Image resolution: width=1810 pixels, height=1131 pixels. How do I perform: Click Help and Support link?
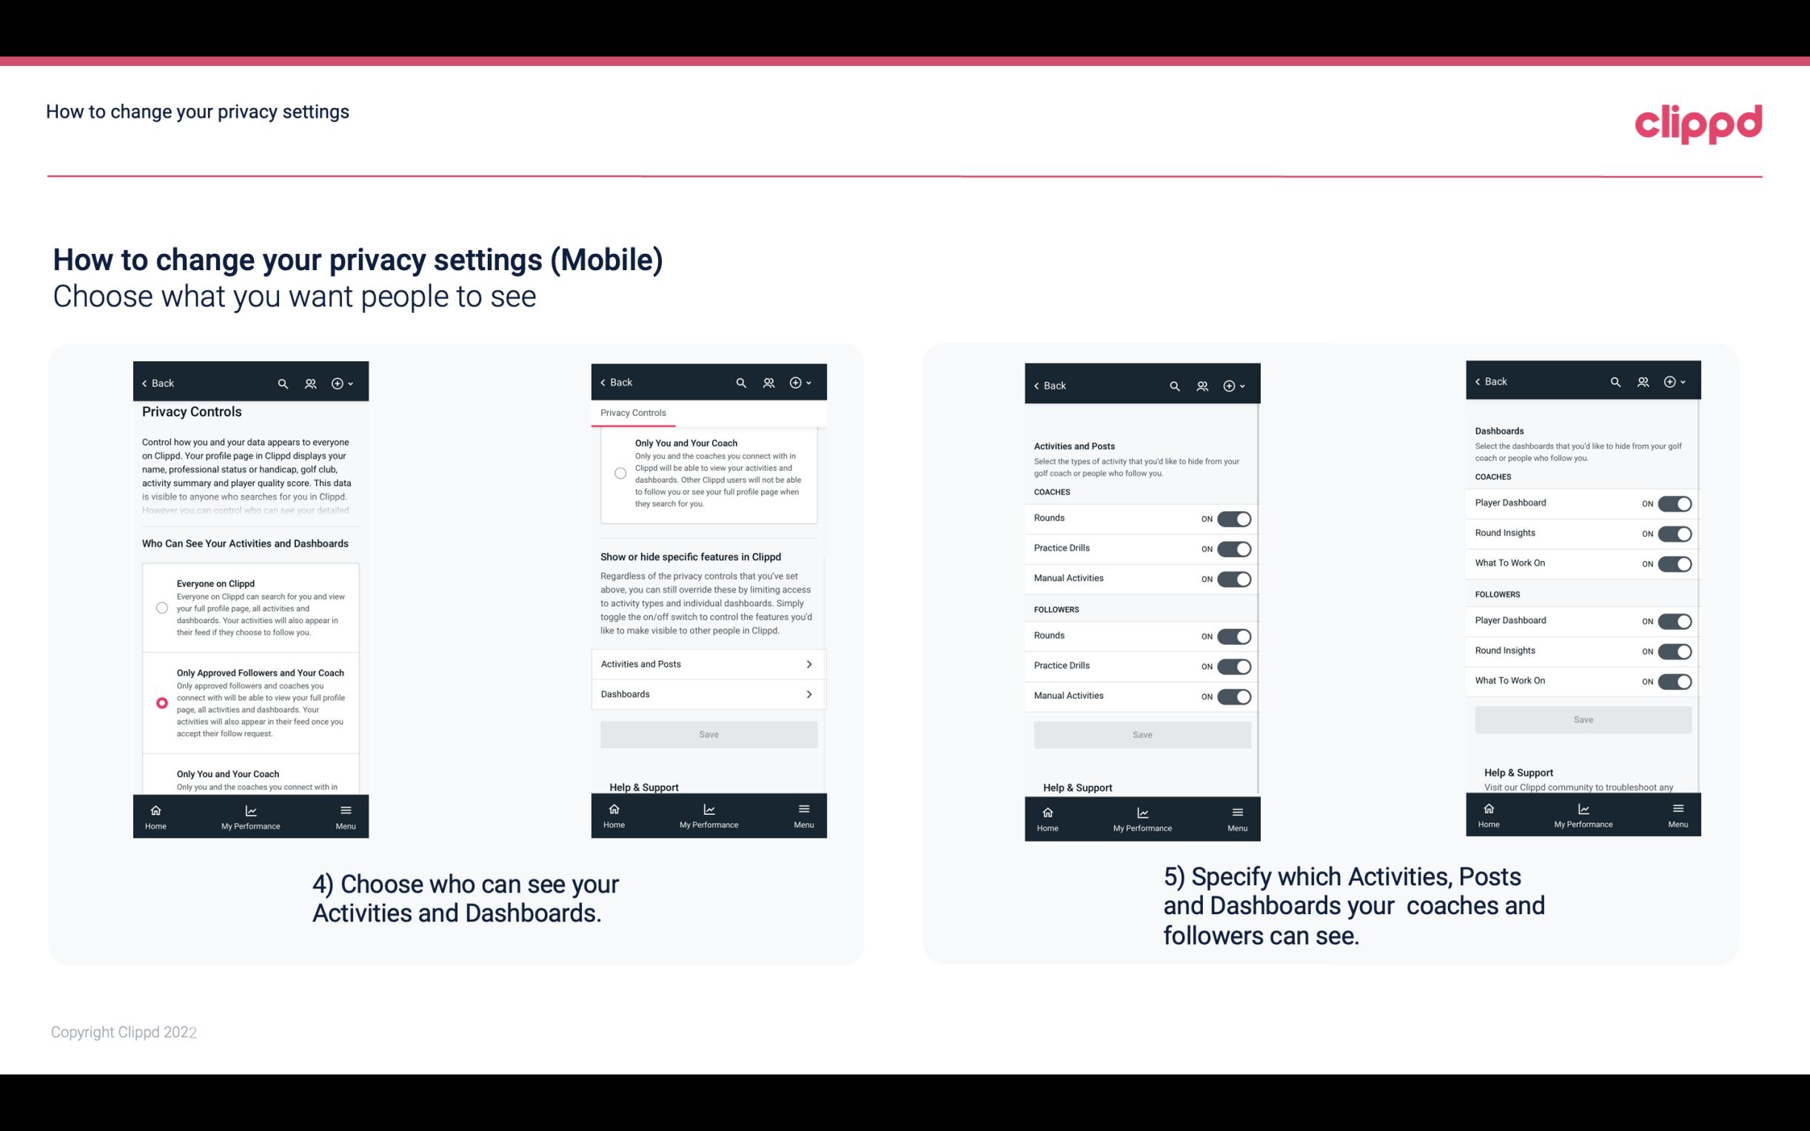(x=649, y=787)
